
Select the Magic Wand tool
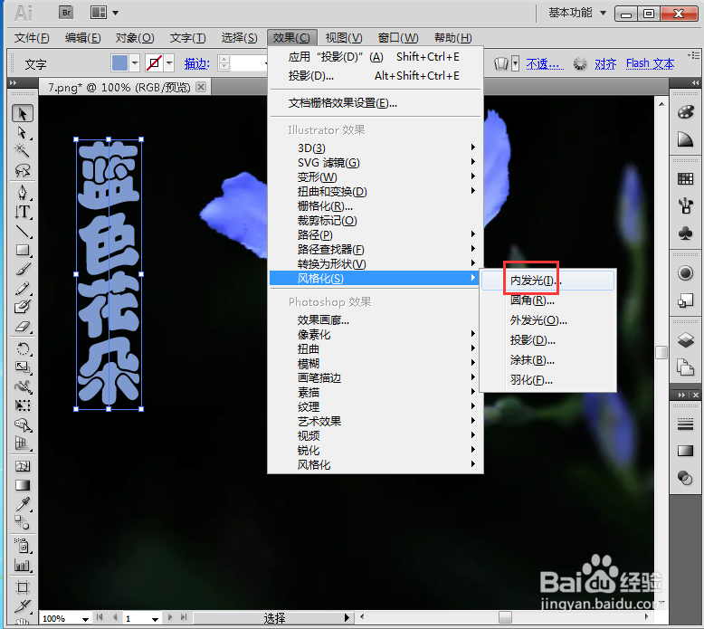[22, 150]
